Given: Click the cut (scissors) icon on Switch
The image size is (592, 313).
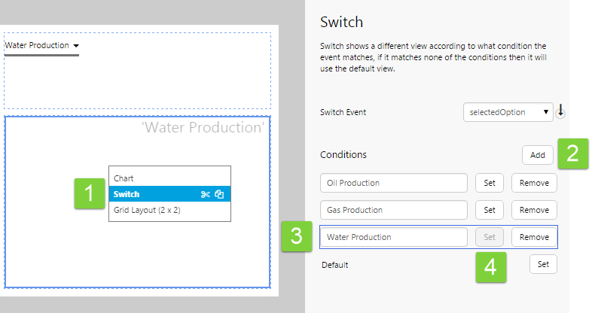Looking at the screenshot, I should tap(205, 195).
